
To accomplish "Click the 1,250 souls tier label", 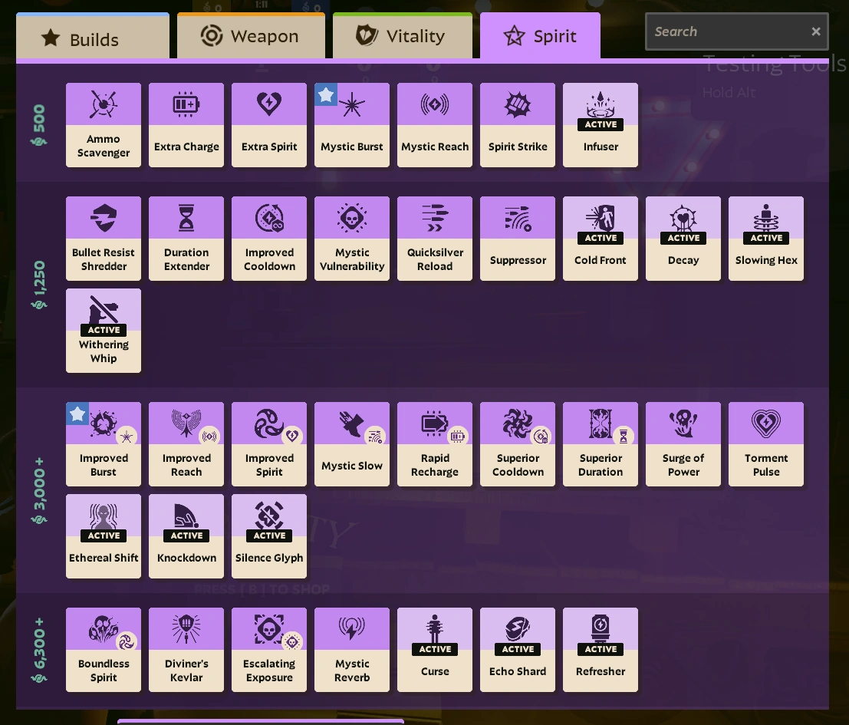I will pyautogui.click(x=39, y=285).
